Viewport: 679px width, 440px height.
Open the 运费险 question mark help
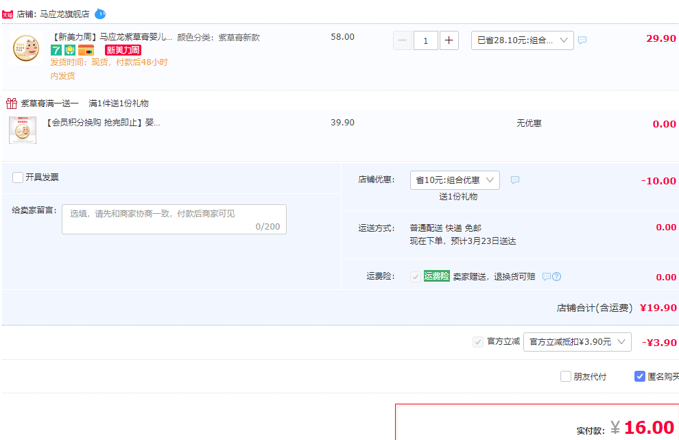(x=556, y=276)
